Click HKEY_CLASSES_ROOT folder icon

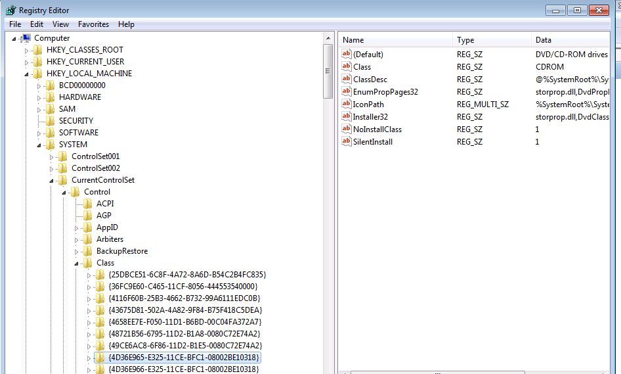coord(38,50)
